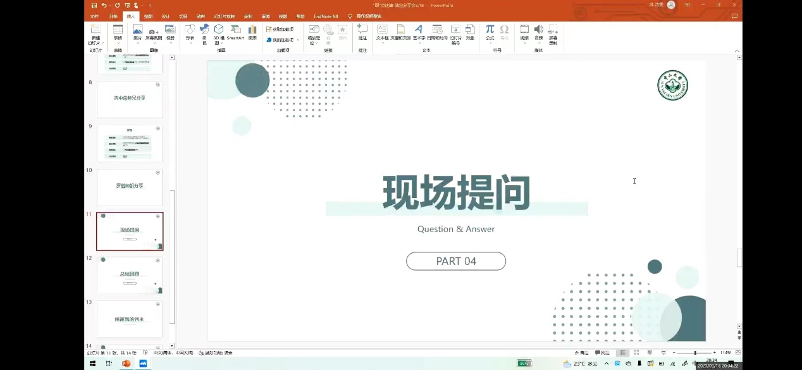The image size is (802, 370).
Task: Click the Save icon in quick access
Action: [94, 5]
